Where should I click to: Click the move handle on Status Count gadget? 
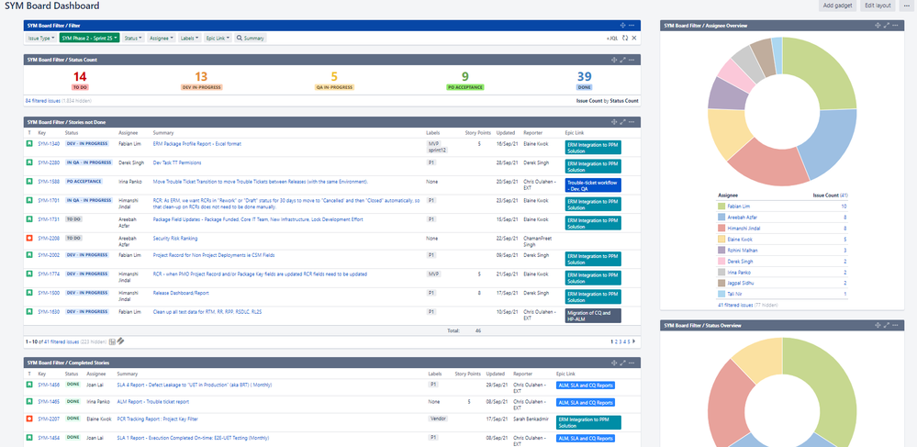pos(614,60)
